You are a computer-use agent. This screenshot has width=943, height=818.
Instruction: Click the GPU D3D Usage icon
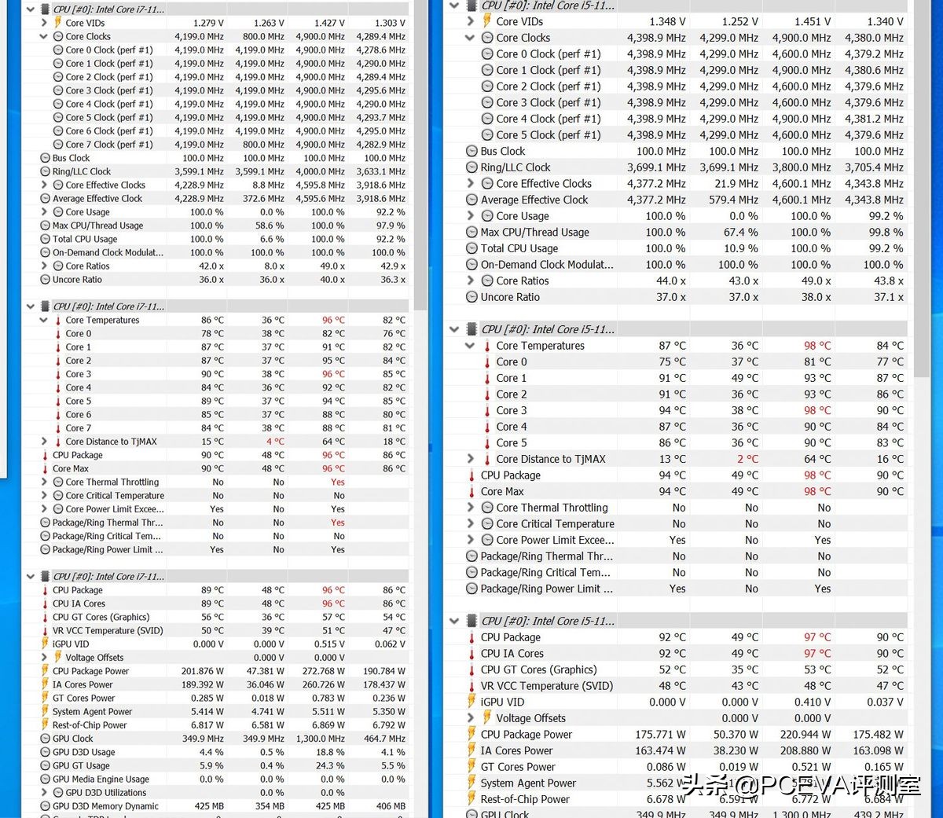46,752
